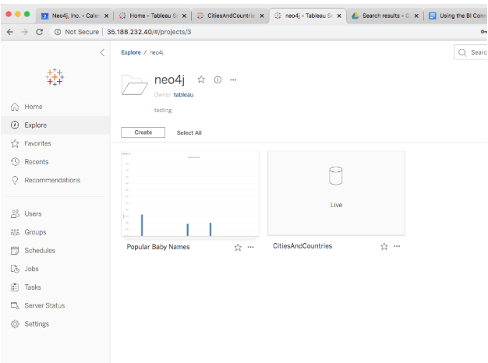Click the address bar URL
Screen dimensions: 488x363
pyautogui.click(x=149, y=32)
